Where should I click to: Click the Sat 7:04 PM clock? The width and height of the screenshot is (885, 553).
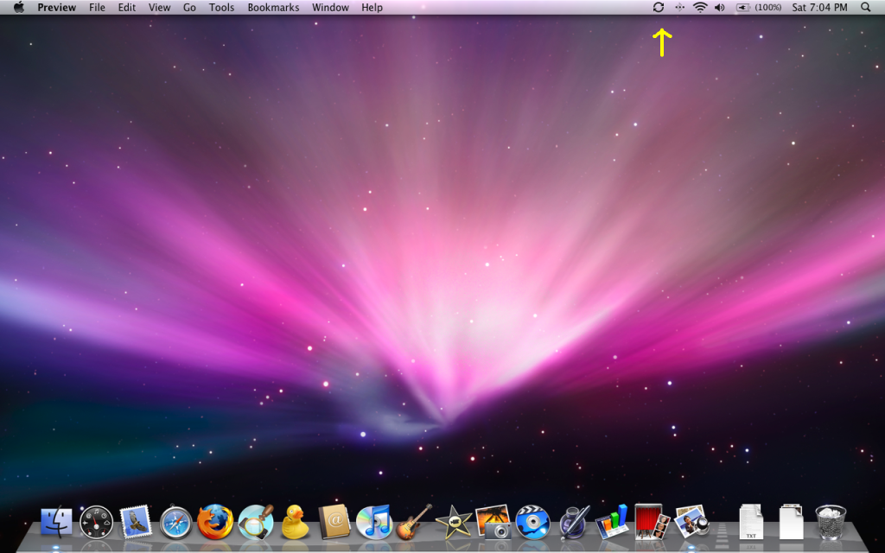[x=819, y=7]
